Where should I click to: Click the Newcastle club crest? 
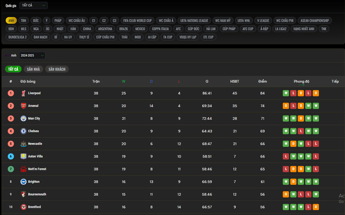23,144
